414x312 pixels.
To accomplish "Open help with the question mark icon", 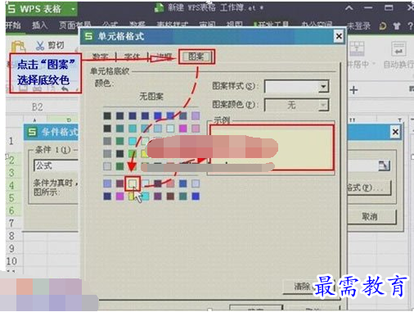I will [x=410, y=26].
